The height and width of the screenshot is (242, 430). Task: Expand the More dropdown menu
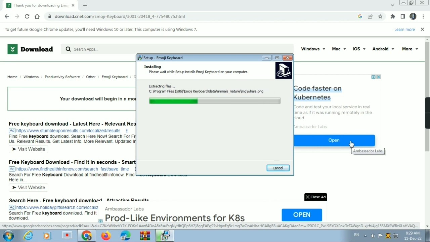pos(410,49)
